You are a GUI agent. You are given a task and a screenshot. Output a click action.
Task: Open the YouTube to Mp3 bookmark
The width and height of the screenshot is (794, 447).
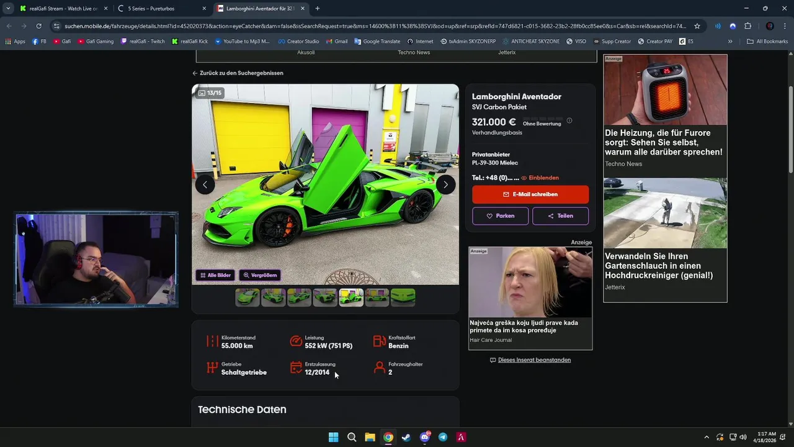242,41
